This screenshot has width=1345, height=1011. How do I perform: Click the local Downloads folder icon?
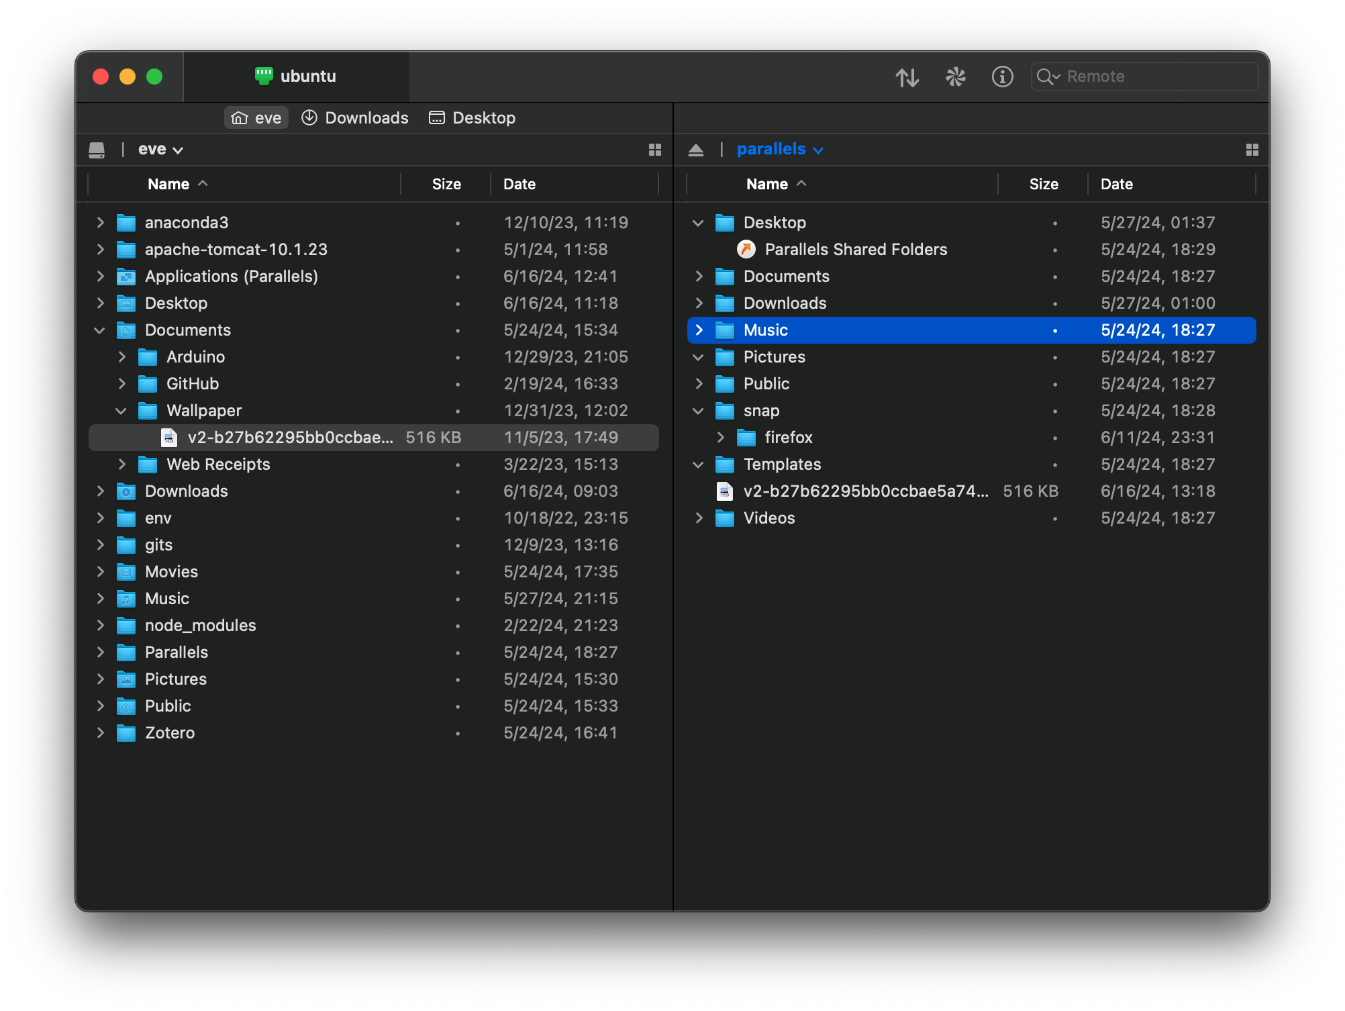pyautogui.click(x=126, y=491)
